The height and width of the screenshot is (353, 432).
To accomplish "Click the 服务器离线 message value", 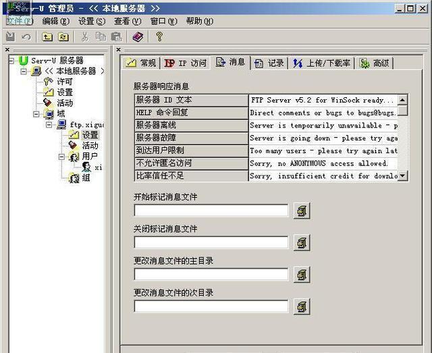I will [x=323, y=126].
